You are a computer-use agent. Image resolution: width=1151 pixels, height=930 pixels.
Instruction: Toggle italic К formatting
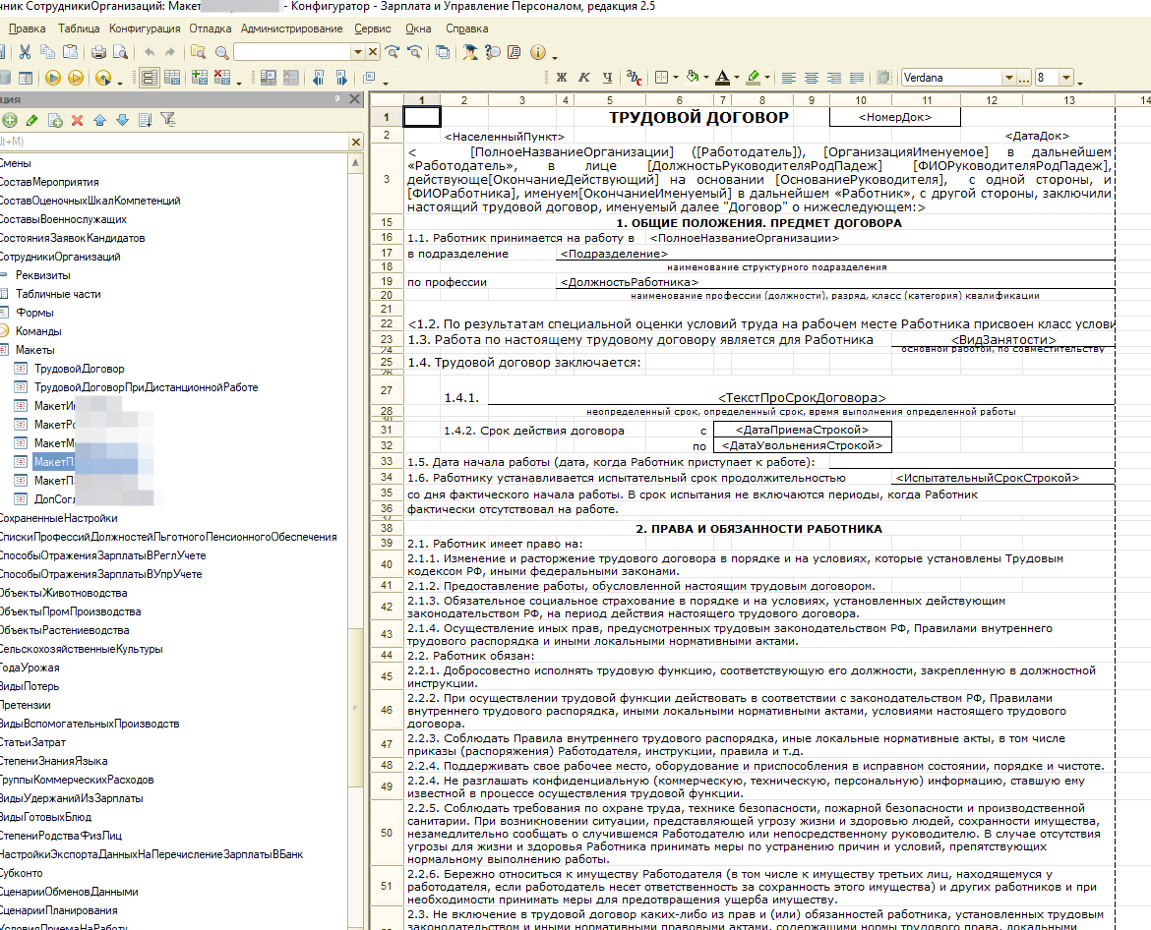click(x=584, y=78)
